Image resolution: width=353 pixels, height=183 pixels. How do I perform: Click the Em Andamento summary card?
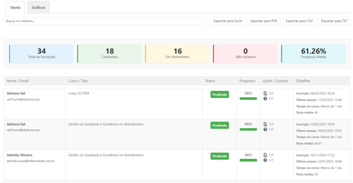pyautogui.click(x=177, y=54)
